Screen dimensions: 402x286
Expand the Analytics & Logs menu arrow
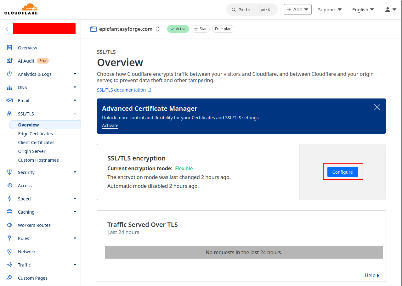[x=75, y=74]
